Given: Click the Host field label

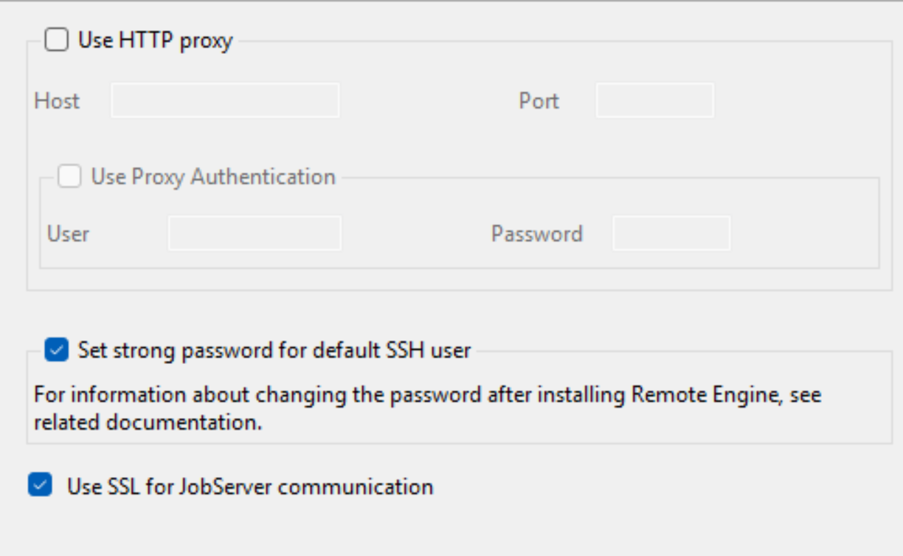Looking at the screenshot, I should coord(57,101).
